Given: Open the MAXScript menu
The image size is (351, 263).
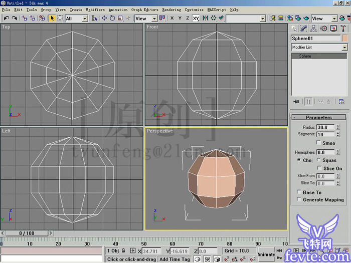Looking at the screenshot, I should click(217, 10).
